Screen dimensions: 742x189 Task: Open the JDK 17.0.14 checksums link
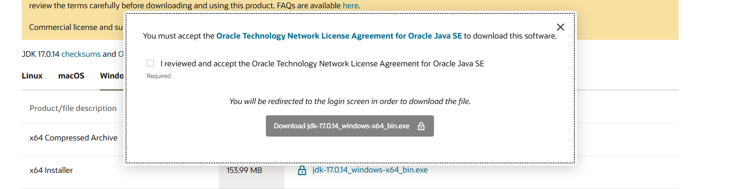(x=81, y=54)
